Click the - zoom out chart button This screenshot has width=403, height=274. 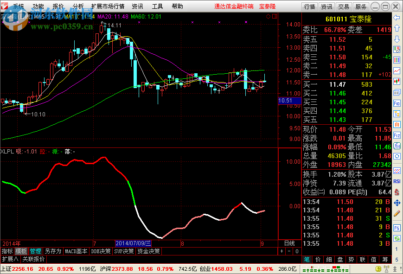tap(289, 251)
